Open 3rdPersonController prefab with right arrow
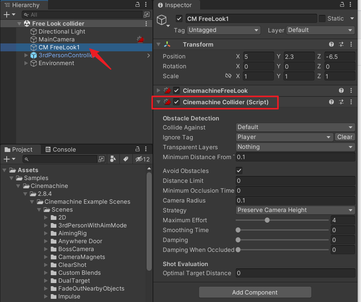The width and height of the screenshot is (361, 302). (149, 55)
